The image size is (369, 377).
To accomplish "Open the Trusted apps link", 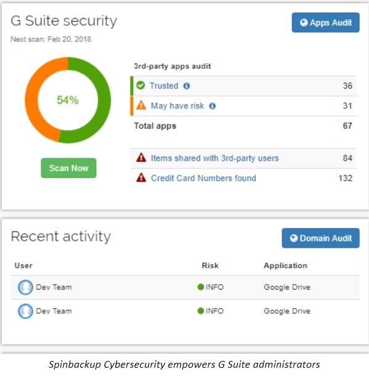I will tap(164, 86).
